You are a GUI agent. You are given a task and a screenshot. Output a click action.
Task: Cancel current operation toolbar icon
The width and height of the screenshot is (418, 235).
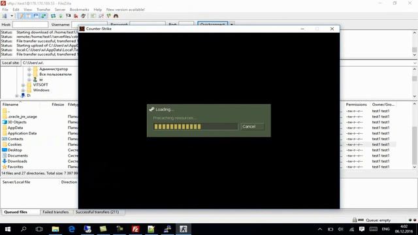click(x=68, y=16)
